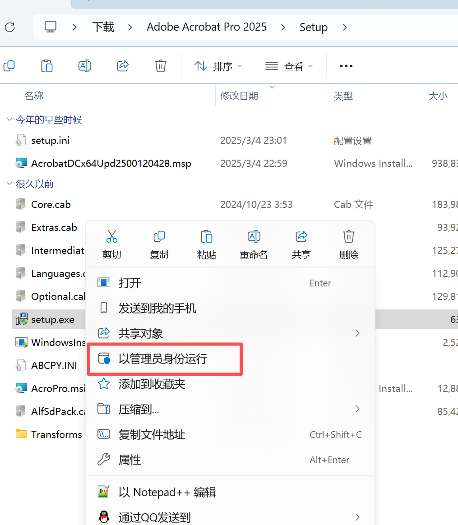
Task: Select the Extras.cab file
Action: click(x=54, y=227)
